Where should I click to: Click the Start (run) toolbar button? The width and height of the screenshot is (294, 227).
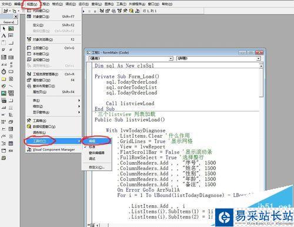point(83,11)
